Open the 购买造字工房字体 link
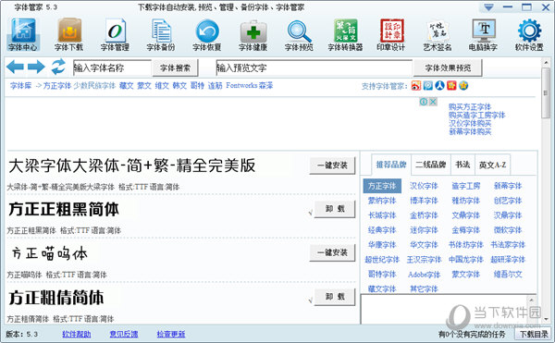 tap(476, 115)
